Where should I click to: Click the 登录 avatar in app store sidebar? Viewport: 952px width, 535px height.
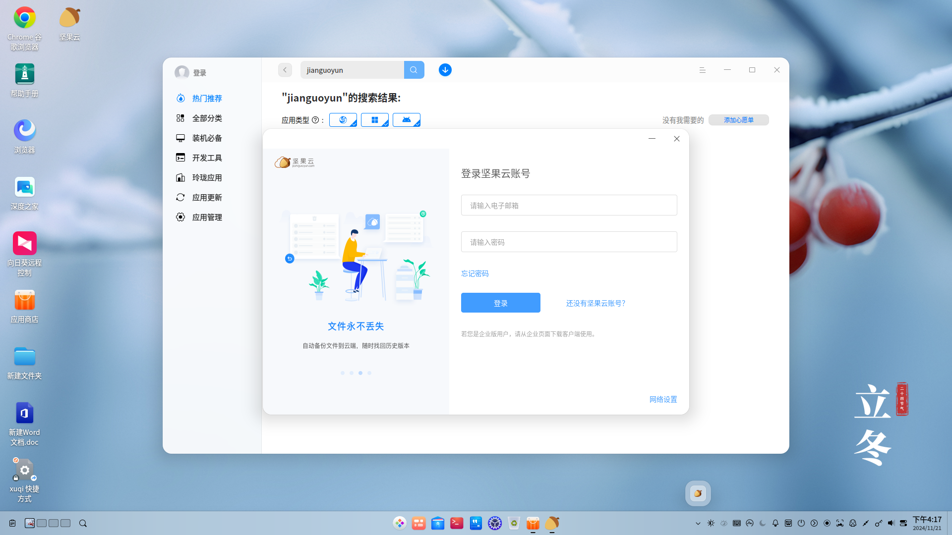point(182,72)
